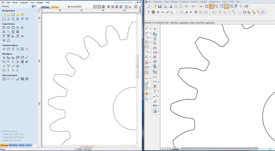This screenshot has height=151, width=275.
Task: Click the trim scissors icon in Edit Objects
Action: pyautogui.click(x=22, y=62)
